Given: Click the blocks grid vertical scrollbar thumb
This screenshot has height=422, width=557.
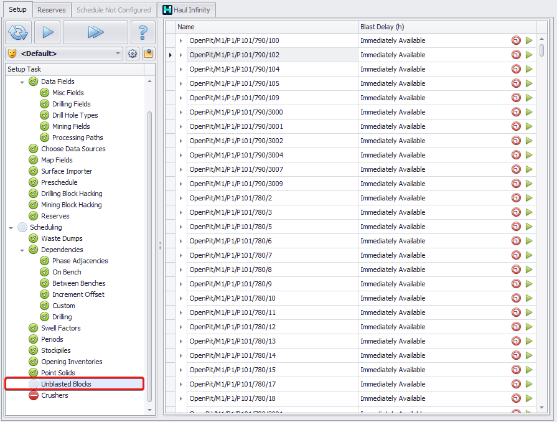Looking at the screenshot, I should [541, 50].
